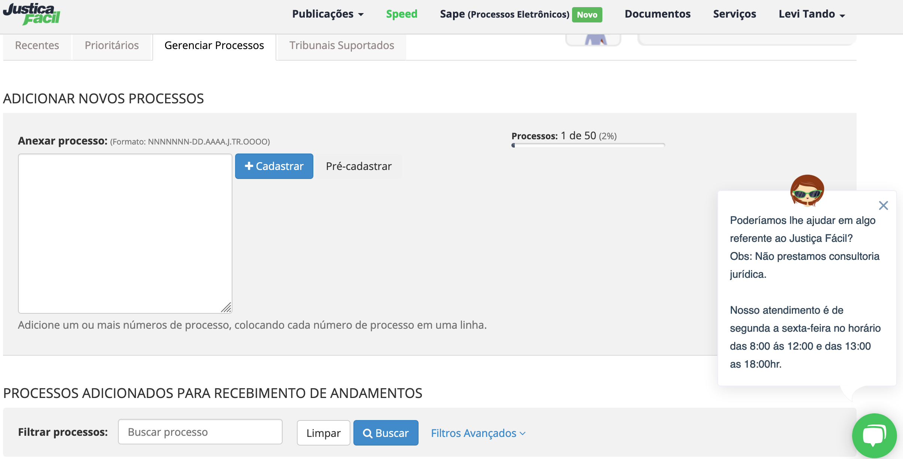Close the help chat popup
The width and height of the screenshot is (903, 459).
[883, 206]
